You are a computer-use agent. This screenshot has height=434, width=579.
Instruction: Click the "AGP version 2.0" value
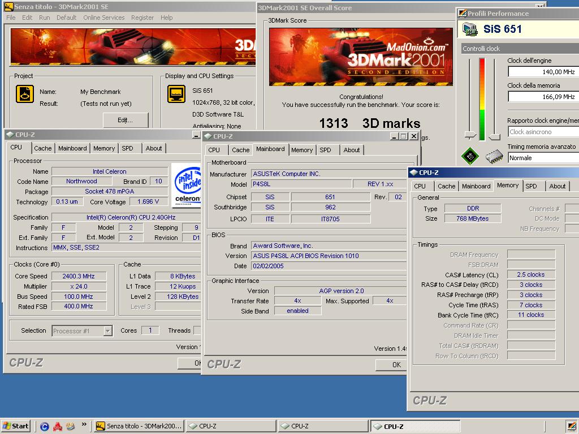341,291
